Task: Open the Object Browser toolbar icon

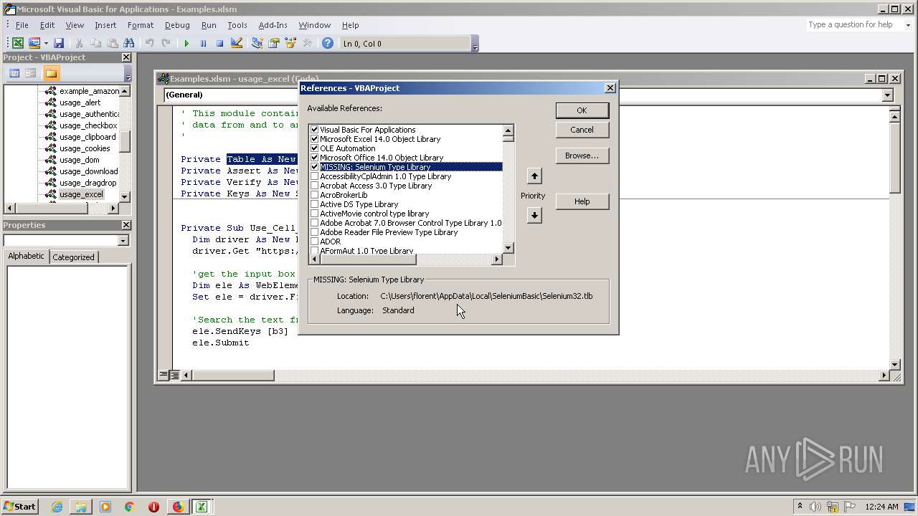Action: (x=290, y=44)
